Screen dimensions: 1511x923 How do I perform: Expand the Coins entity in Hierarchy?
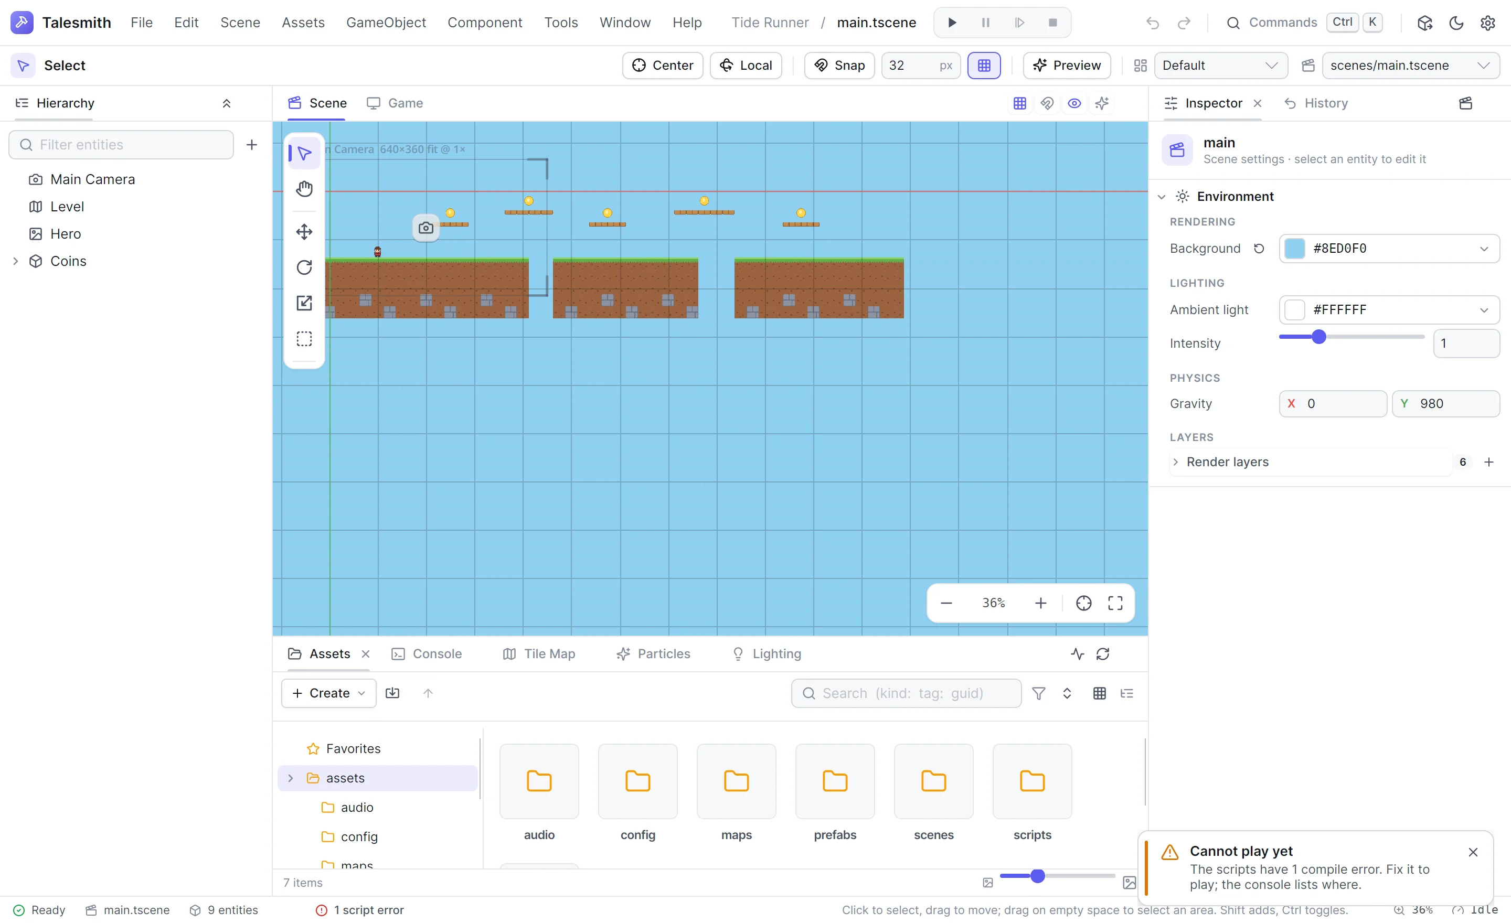click(16, 261)
